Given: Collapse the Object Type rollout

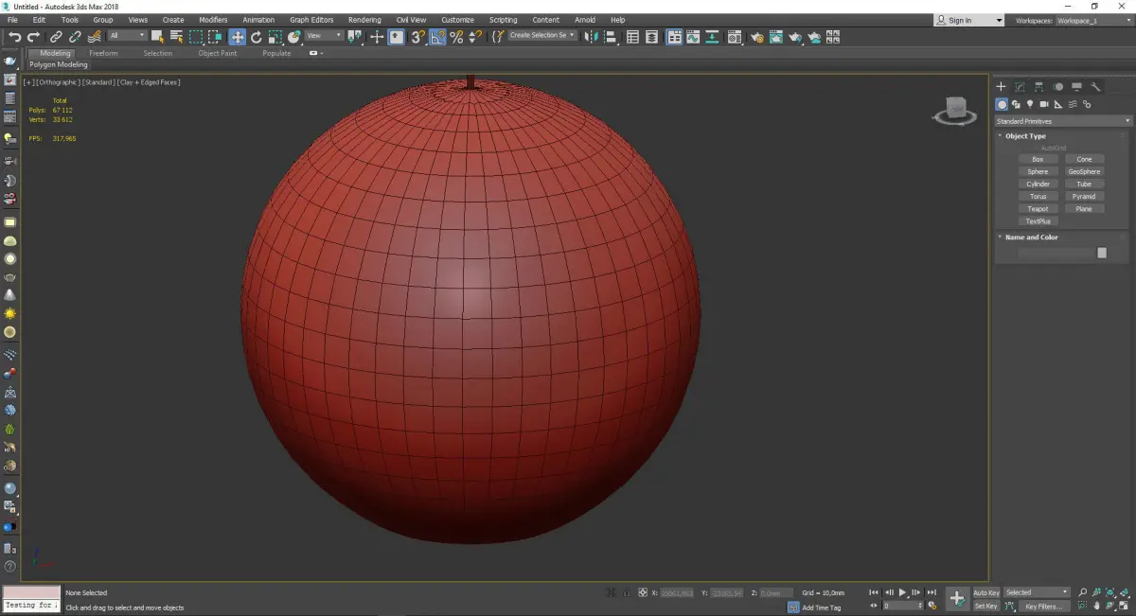Looking at the screenshot, I should tap(1025, 136).
